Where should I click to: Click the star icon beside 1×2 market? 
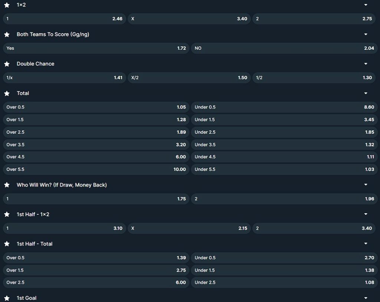pos(7,5)
